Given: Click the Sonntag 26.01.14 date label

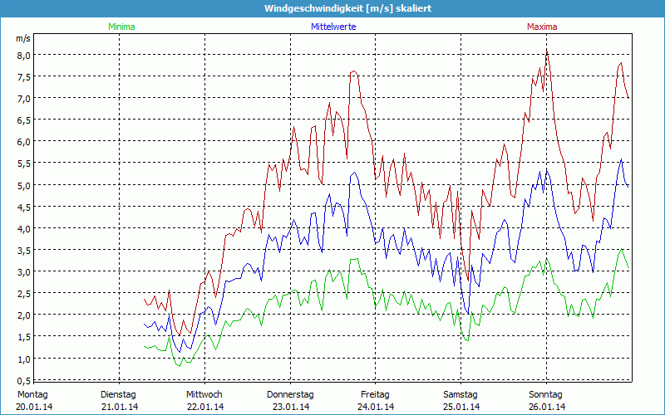Looking at the screenshot, I should tap(546, 400).
